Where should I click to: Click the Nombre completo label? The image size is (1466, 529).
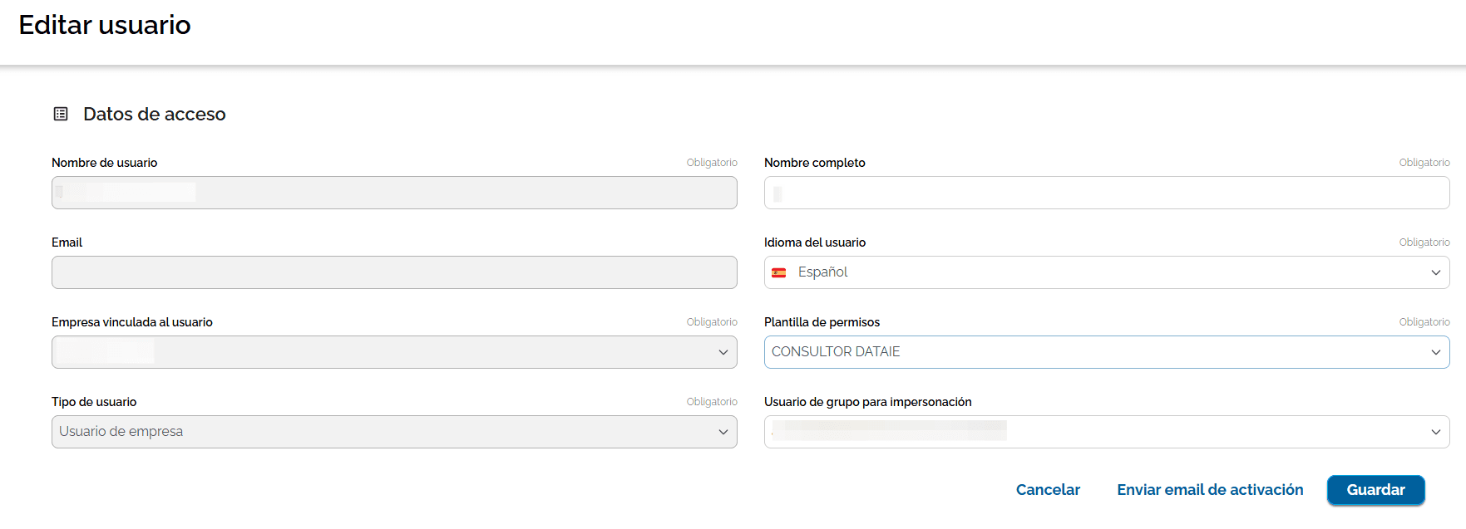[x=814, y=163]
